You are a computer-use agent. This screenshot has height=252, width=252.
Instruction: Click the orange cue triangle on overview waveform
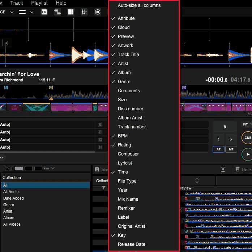pos(51,98)
